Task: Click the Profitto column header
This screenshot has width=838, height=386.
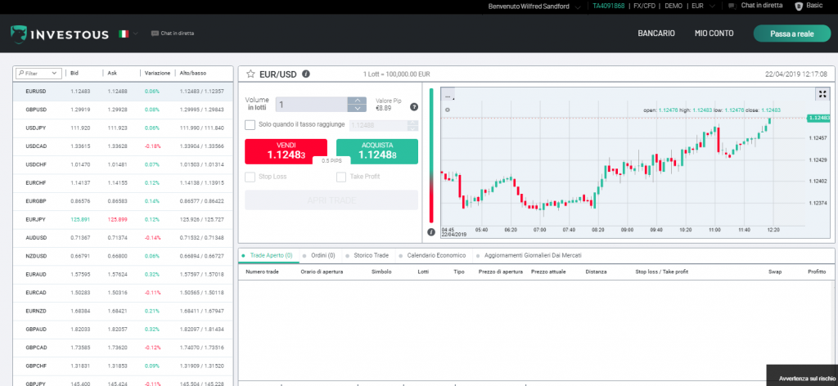Action: click(817, 272)
